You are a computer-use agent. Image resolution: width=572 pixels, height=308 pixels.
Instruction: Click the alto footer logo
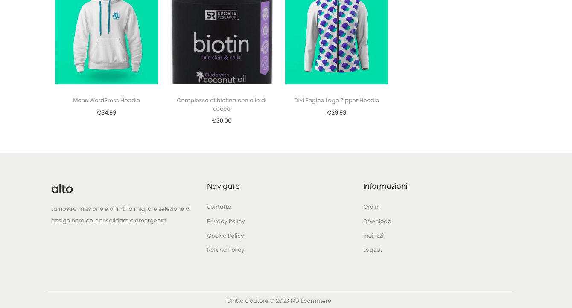[62, 189]
